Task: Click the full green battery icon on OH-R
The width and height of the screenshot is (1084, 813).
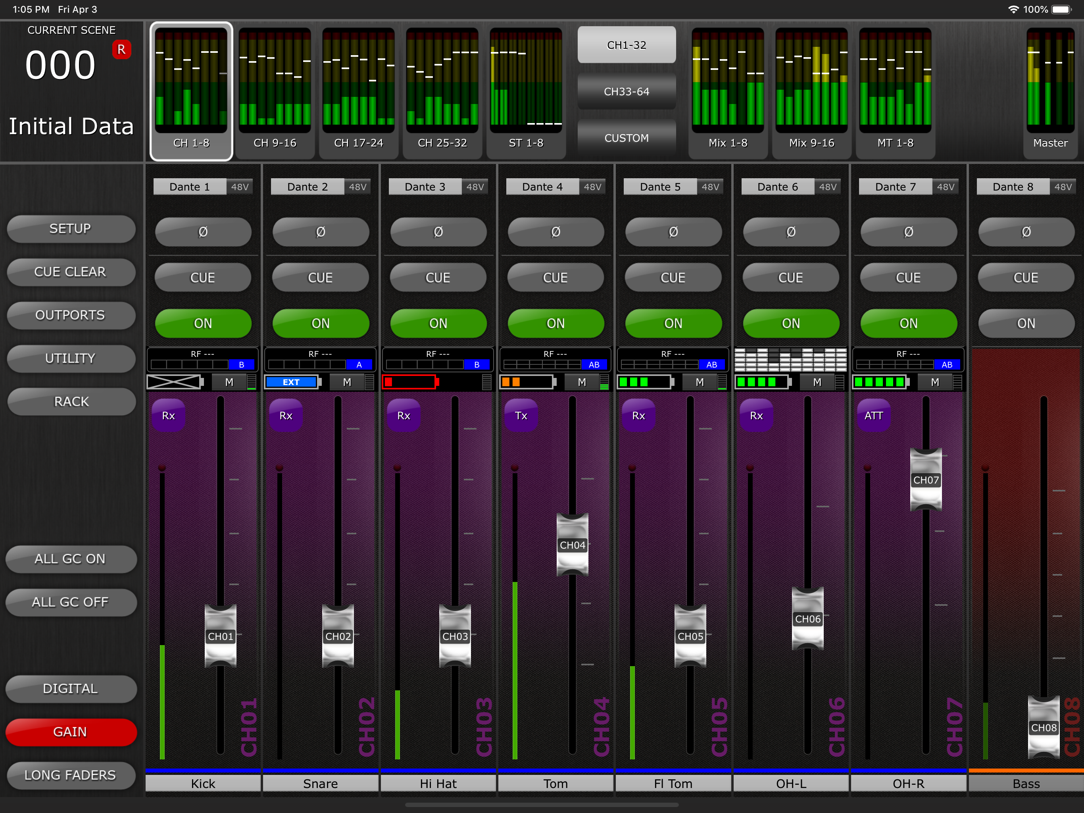Action: coord(881,382)
